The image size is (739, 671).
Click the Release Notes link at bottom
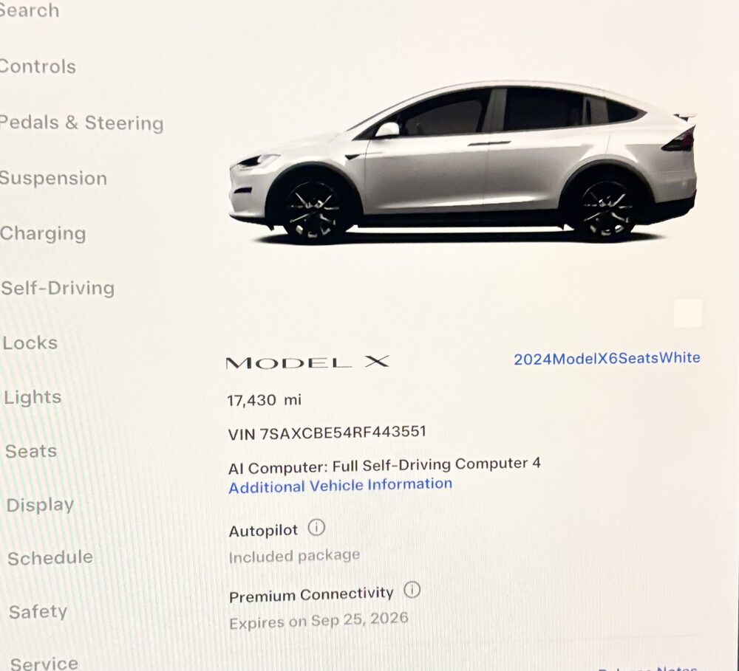(647, 668)
